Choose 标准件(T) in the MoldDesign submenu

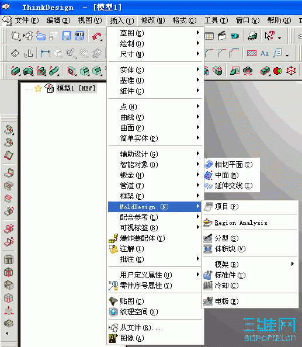point(250,275)
